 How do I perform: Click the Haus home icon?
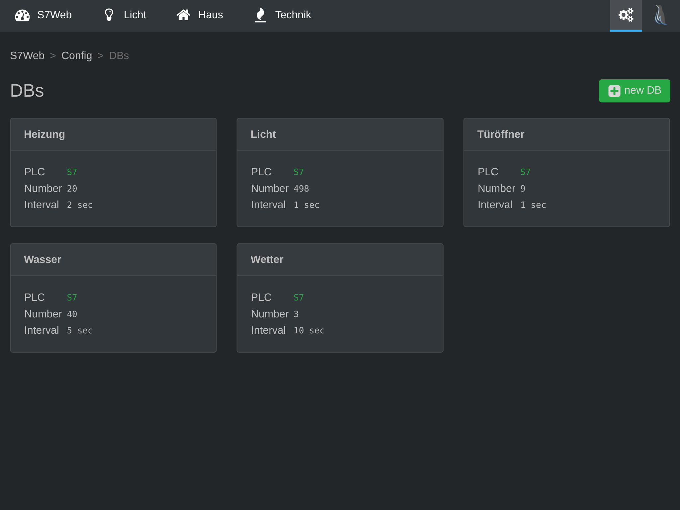(183, 15)
